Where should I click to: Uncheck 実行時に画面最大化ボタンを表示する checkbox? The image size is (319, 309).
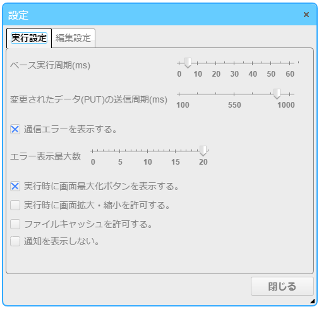(15, 186)
